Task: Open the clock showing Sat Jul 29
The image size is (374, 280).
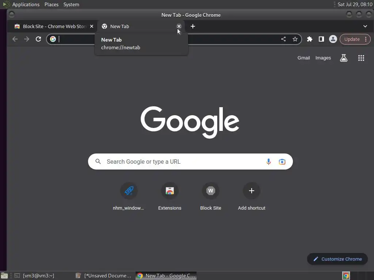Action: [x=355, y=4]
